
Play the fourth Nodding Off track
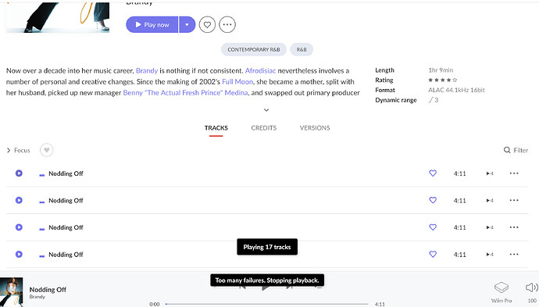point(19,255)
